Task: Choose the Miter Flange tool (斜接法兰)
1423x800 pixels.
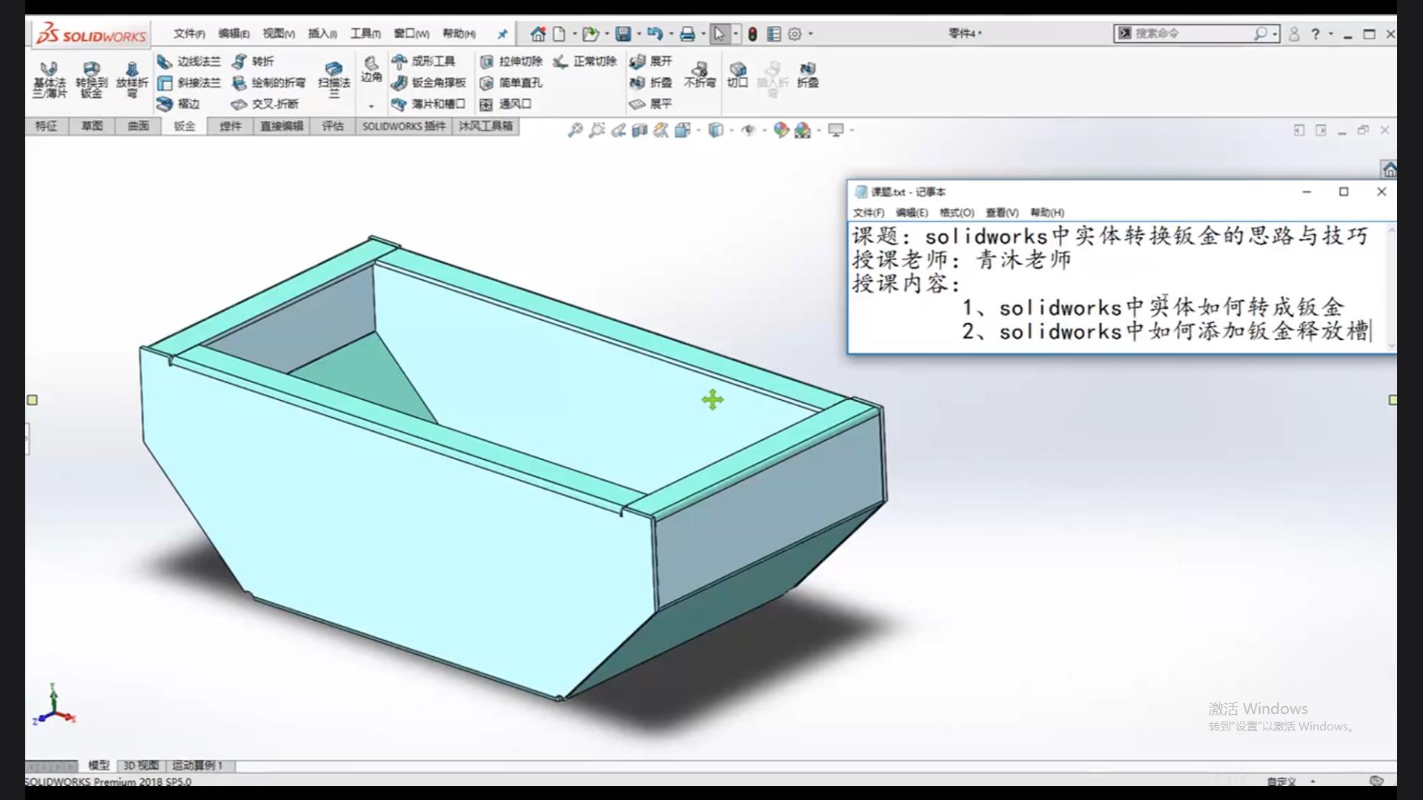Action: click(x=189, y=83)
